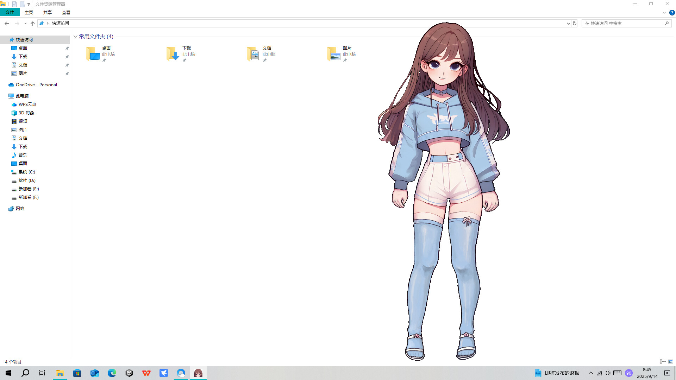Screen dimensions: 676x380
Task: Launch WPS Office from the taskbar
Action: [146, 373]
